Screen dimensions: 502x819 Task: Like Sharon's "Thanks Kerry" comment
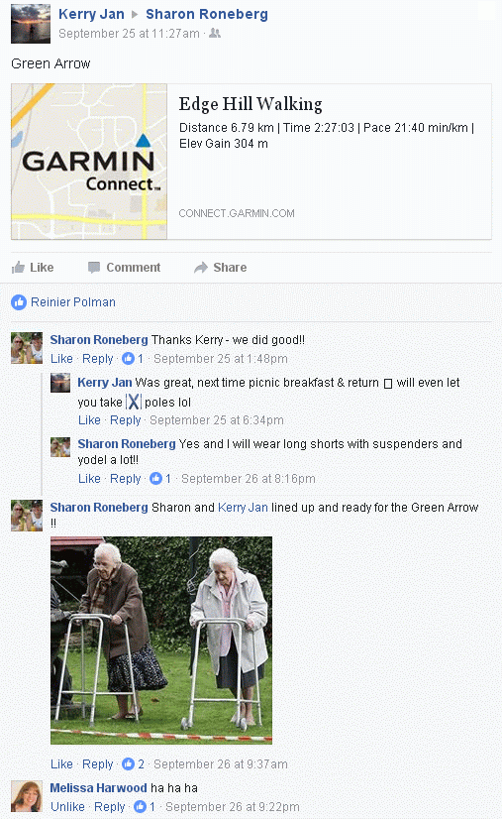pyautogui.click(x=61, y=359)
